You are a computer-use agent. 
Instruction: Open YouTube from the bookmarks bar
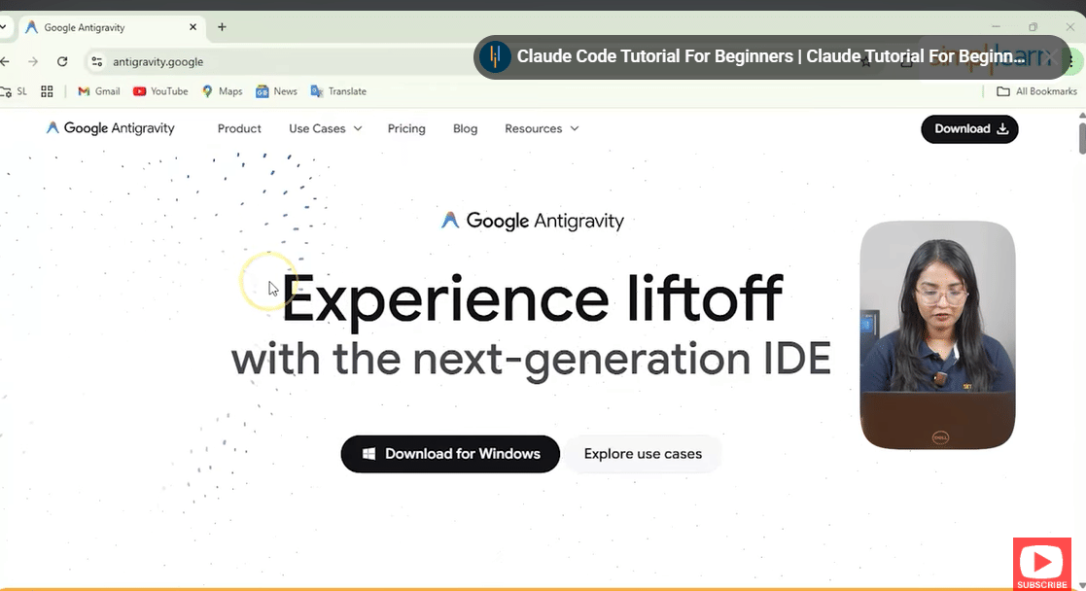[x=160, y=90]
